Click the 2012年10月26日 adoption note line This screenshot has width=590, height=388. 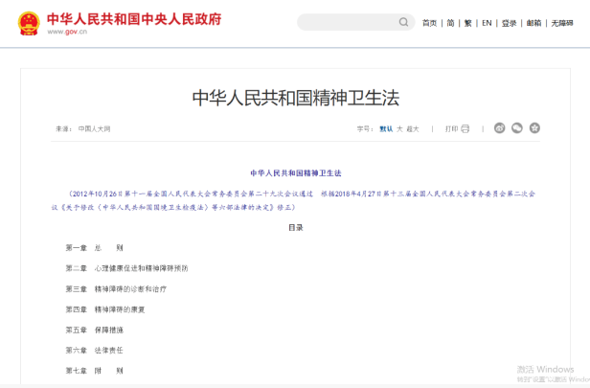[302, 194]
